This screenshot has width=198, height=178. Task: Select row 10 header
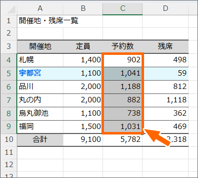click(x=9, y=139)
